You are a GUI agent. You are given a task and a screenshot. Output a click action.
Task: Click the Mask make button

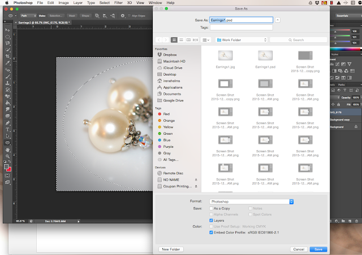(72, 16)
